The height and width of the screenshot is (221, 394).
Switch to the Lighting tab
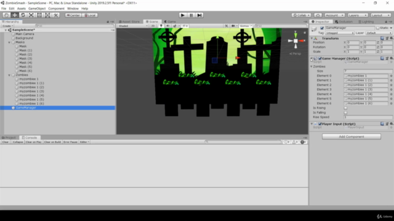pos(366,21)
